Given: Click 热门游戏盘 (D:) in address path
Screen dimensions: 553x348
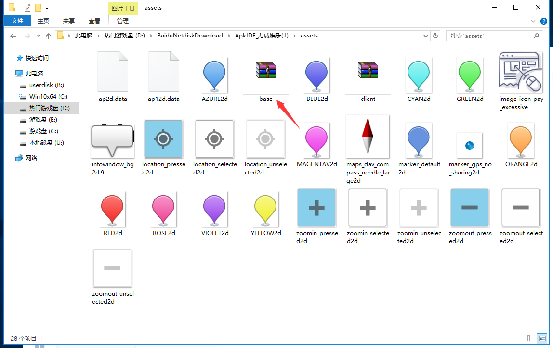Looking at the screenshot, I should 124,36.
